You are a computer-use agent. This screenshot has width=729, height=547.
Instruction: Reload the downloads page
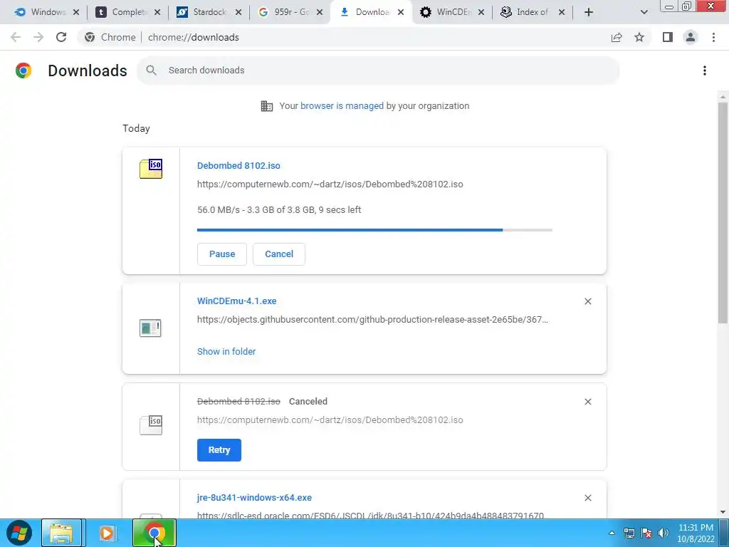click(61, 37)
